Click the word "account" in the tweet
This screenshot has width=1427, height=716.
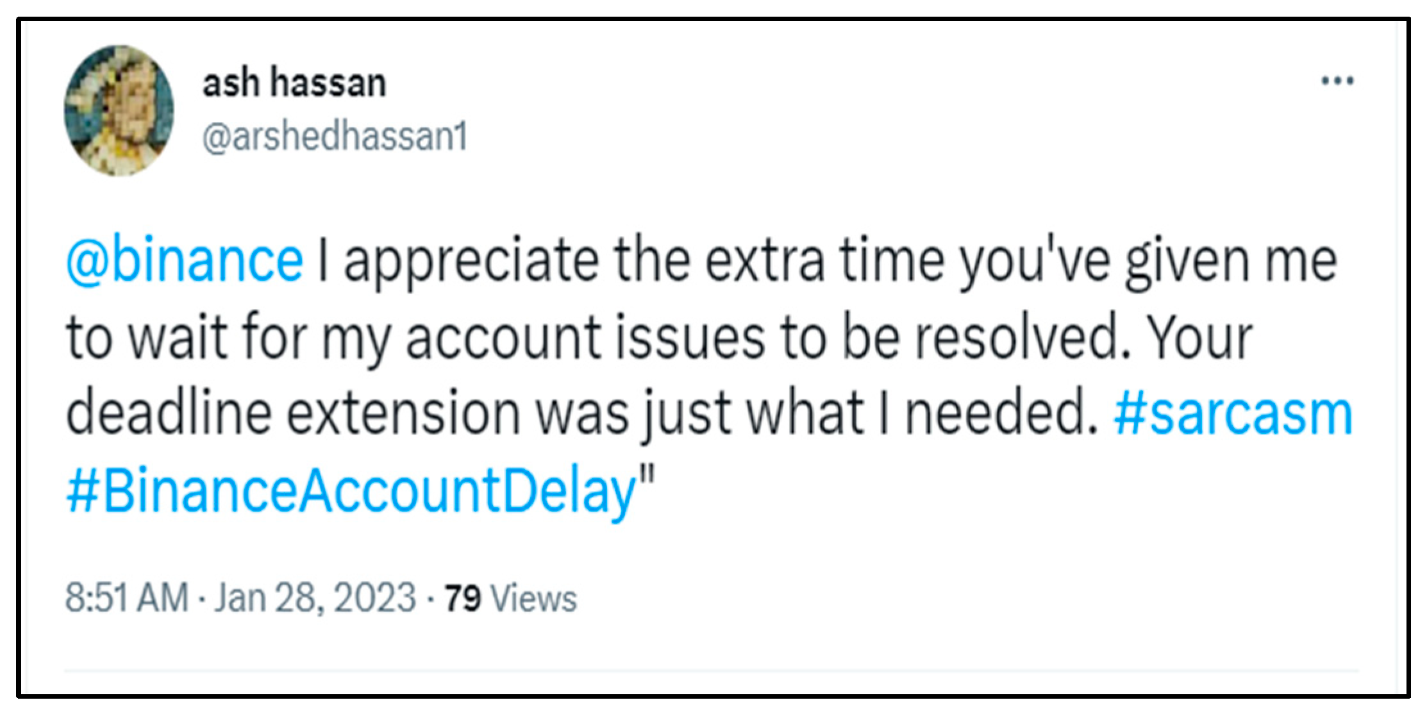[503, 339]
